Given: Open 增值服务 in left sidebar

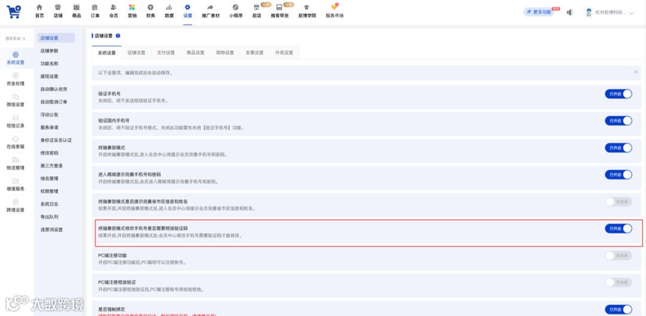Looking at the screenshot, I should point(15,184).
